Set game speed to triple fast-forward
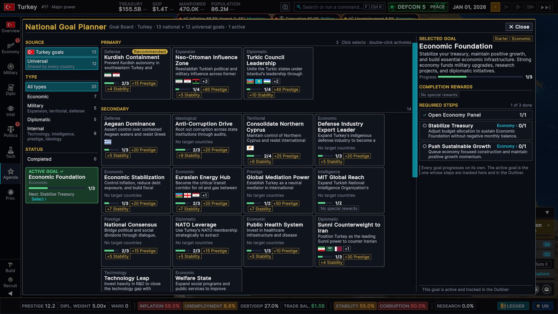The image size is (558, 314). [x=530, y=7]
